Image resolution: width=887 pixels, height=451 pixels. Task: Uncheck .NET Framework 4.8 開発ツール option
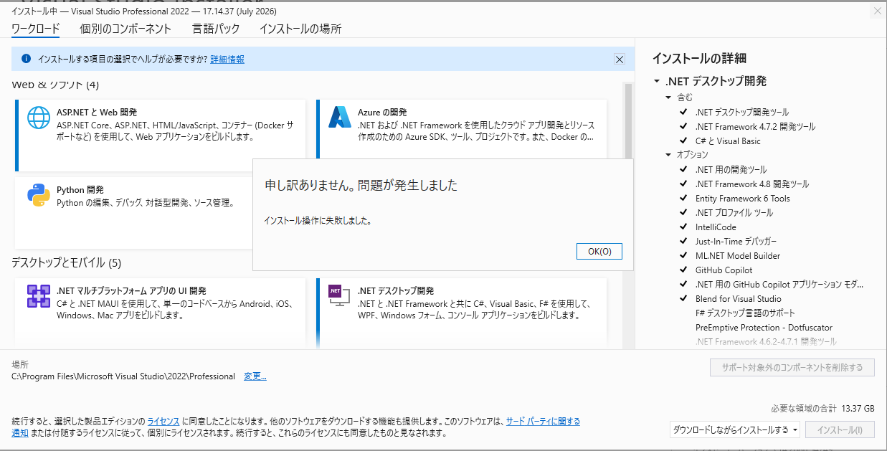683,184
